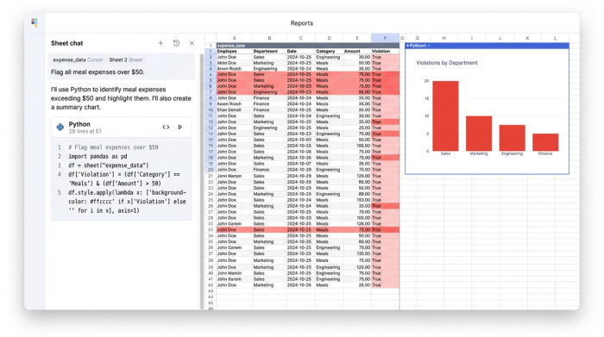Select column L header
The height and width of the screenshot is (337, 604).
tap(555, 38)
